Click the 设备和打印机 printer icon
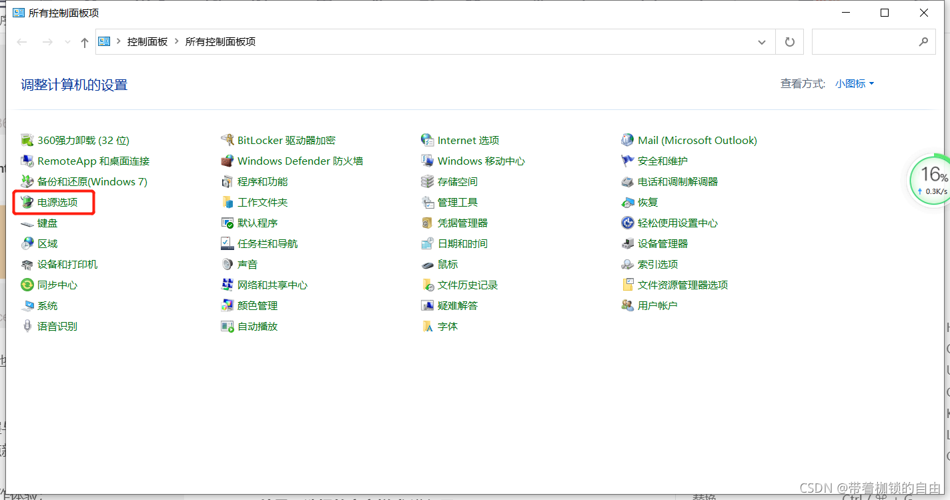The width and height of the screenshot is (950, 500). [x=27, y=264]
